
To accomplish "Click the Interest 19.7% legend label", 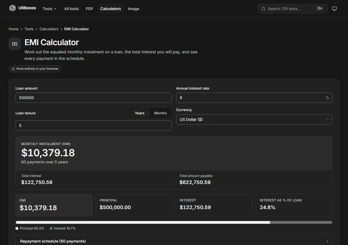I will tap(65, 228).
